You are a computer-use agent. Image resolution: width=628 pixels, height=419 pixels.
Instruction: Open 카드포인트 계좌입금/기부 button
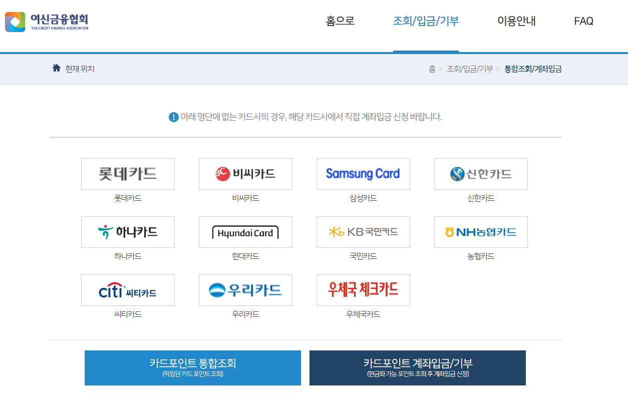[x=418, y=368]
